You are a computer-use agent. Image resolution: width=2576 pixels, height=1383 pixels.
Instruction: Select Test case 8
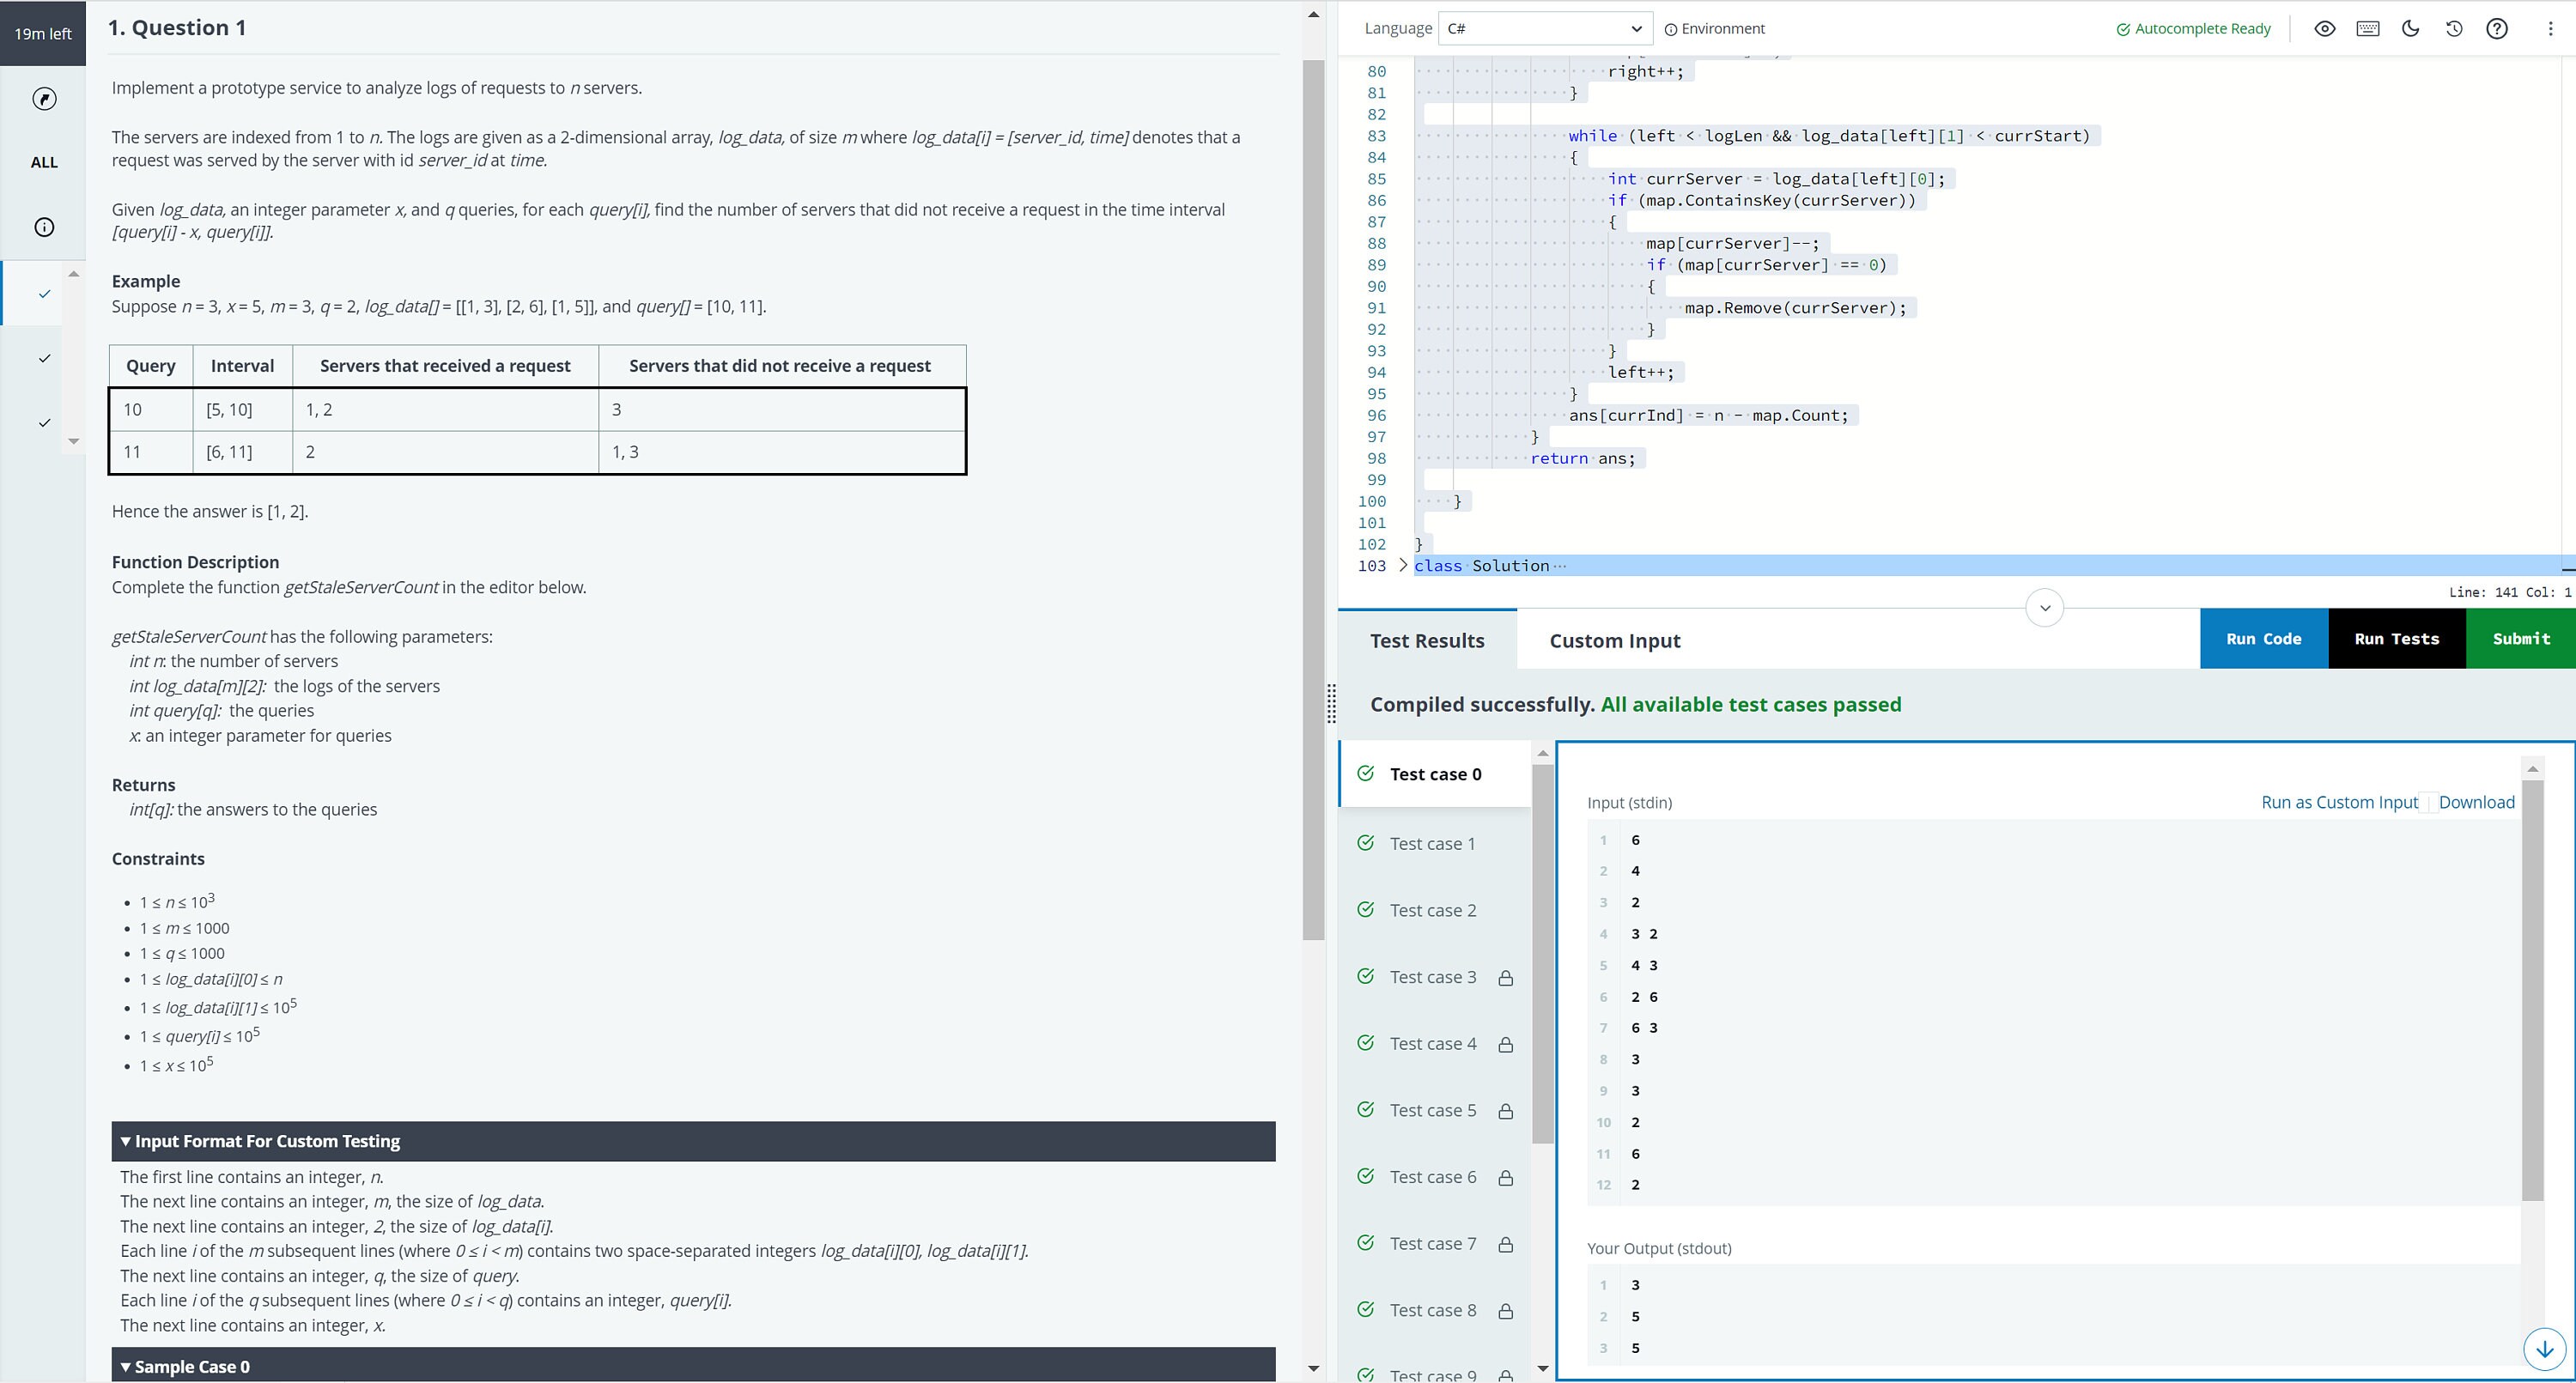coord(1435,1310)
